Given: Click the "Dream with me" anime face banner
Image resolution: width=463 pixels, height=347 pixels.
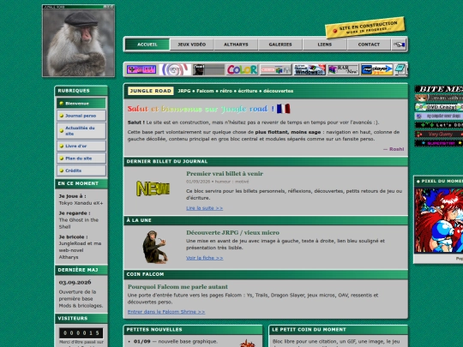Looking at the screenshot, I should coord(439,98).
